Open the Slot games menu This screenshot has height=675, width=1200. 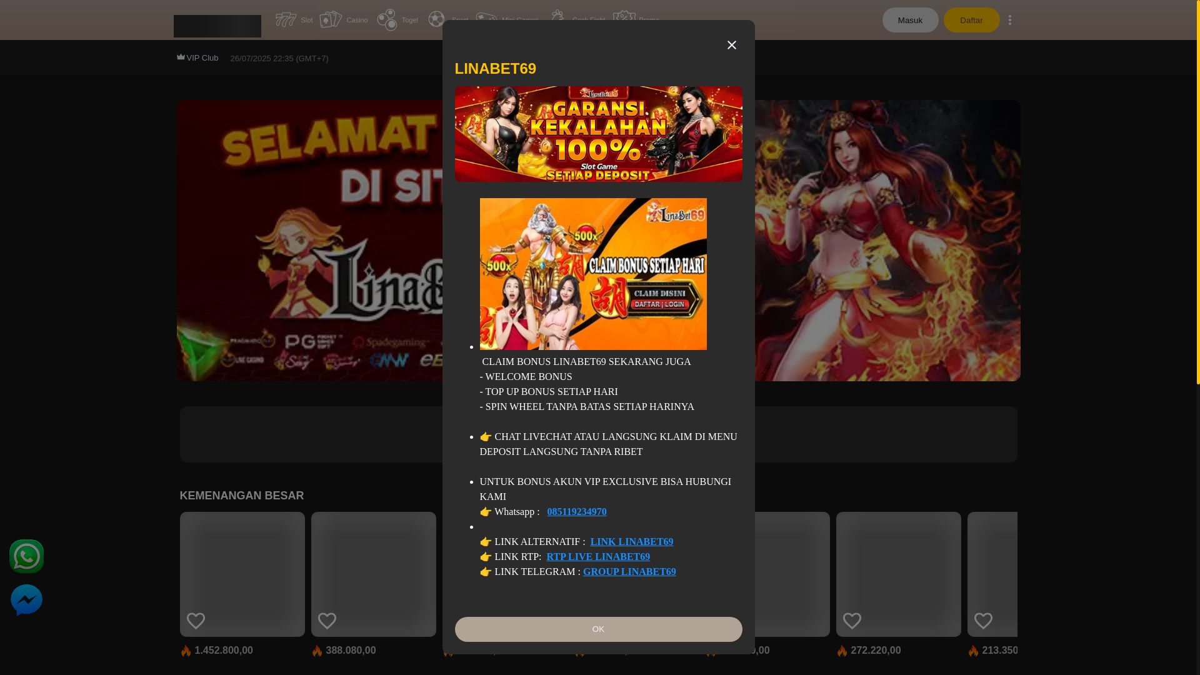[294, 20]
